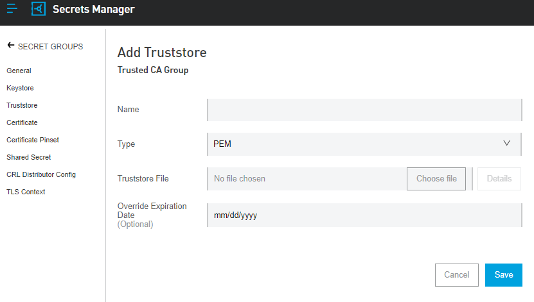Navigate to Certificate Pinset
534x302 pixels.
[x=33, y=140]
